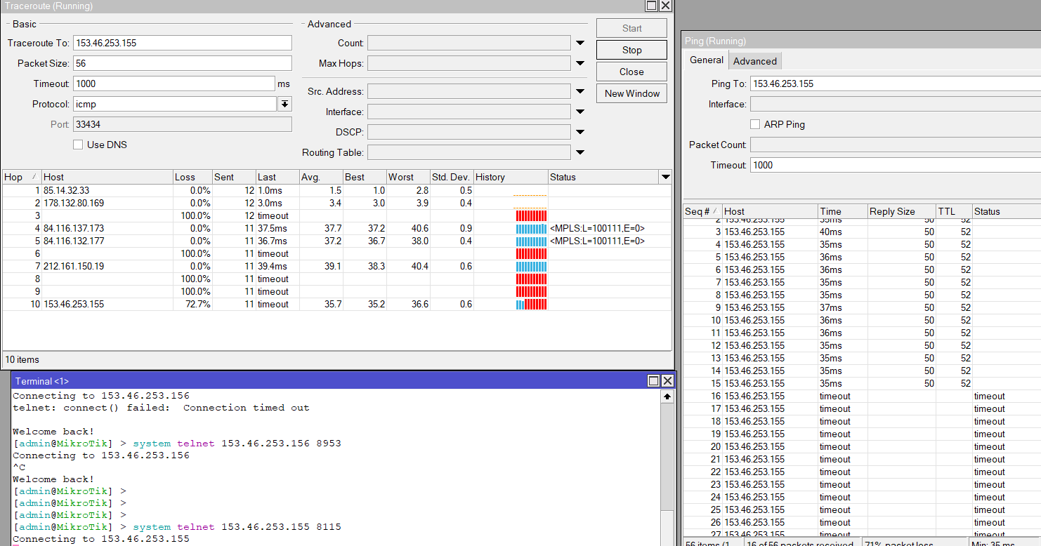
Task: Click the Packet Count field in Ping
Action: pos(896,145)
